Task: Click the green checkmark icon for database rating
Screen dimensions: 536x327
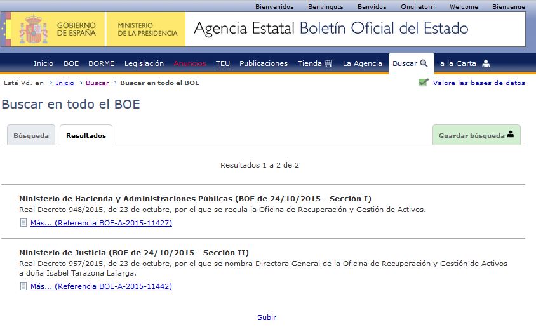Action: 424,83
